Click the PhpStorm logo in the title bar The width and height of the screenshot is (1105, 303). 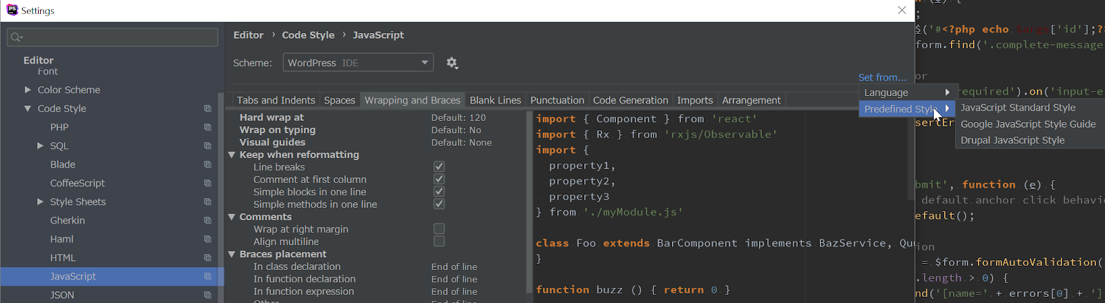(12, 10)
